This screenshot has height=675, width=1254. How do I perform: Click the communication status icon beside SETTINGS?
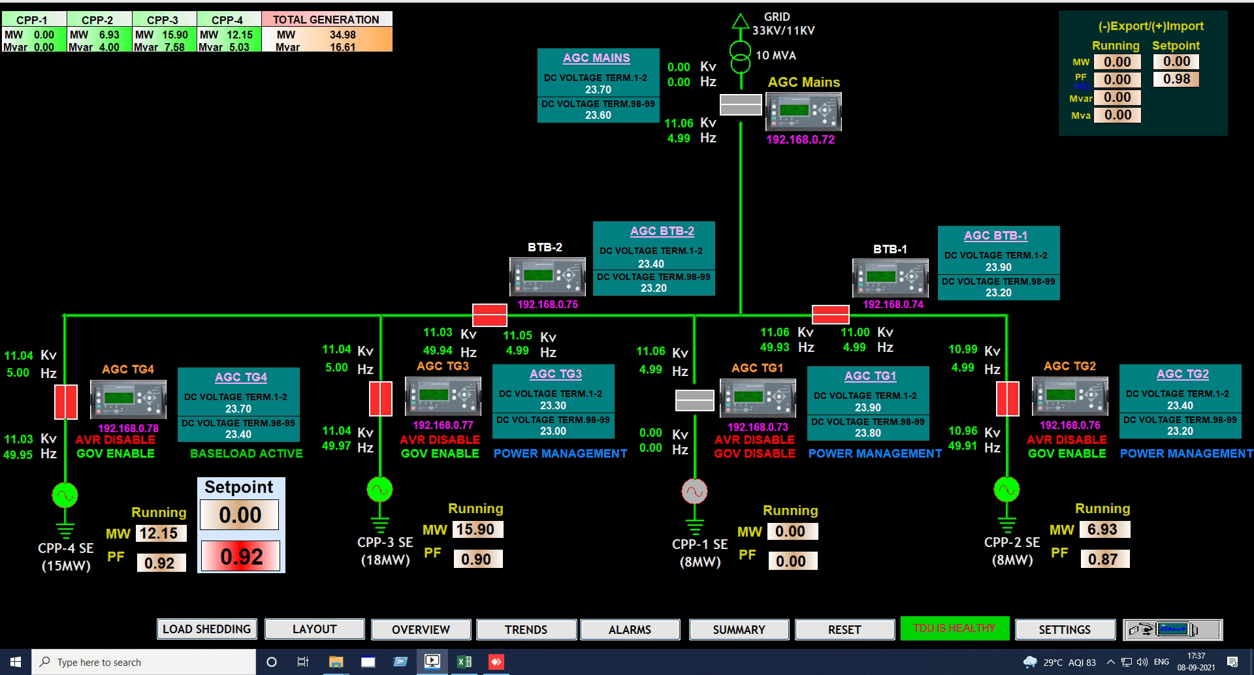point(1173,630)
